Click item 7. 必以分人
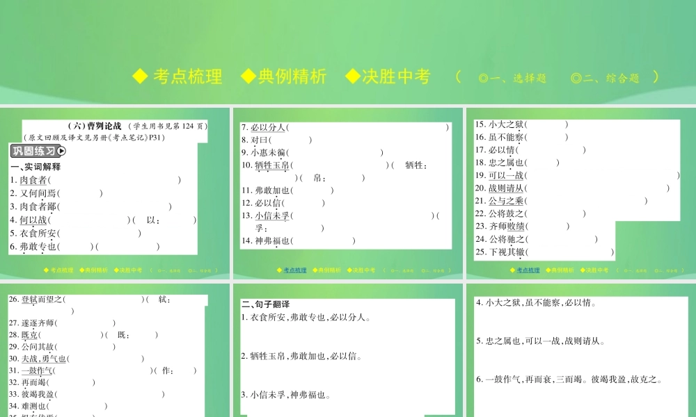 264,127
